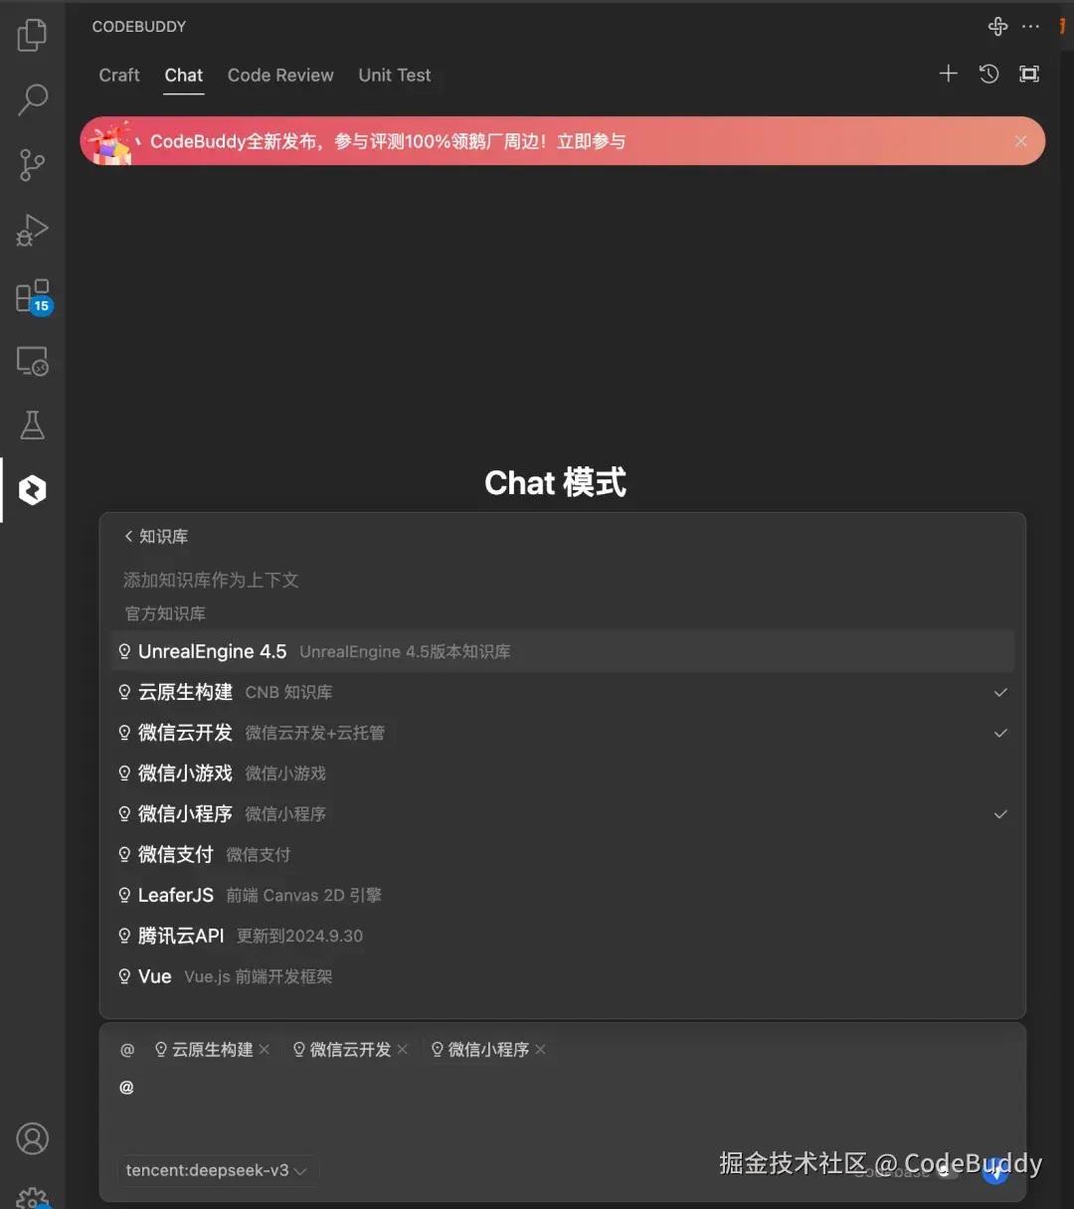The height and width of the screenshot is (1209, 1074).
Task: Remove the 微信小程序 tag from input
Action: click(x=540, y=1050)
